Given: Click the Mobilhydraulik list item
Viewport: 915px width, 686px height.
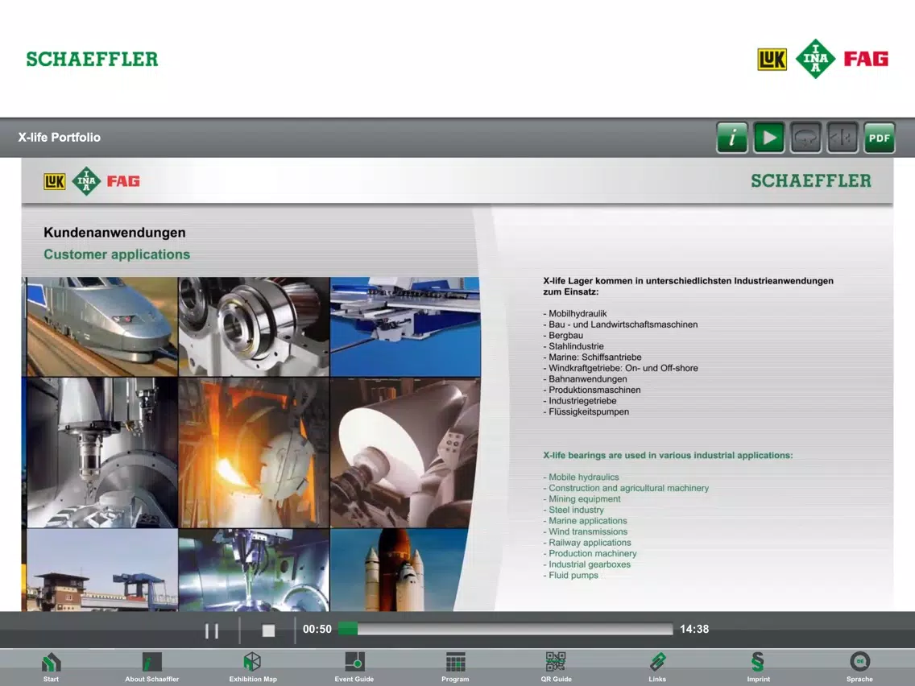Looking at the screenshot, I should (x=575, y=314).
